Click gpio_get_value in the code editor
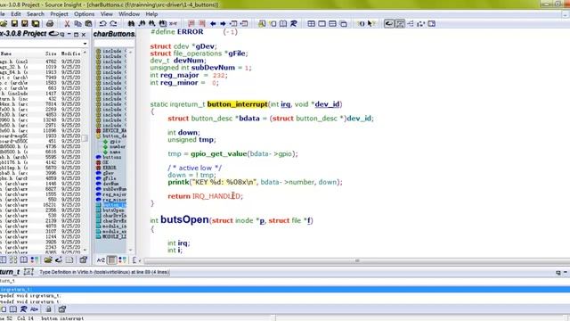Image resolution: width=570 pixels, height=321 pixels. (x=219, y=153)
